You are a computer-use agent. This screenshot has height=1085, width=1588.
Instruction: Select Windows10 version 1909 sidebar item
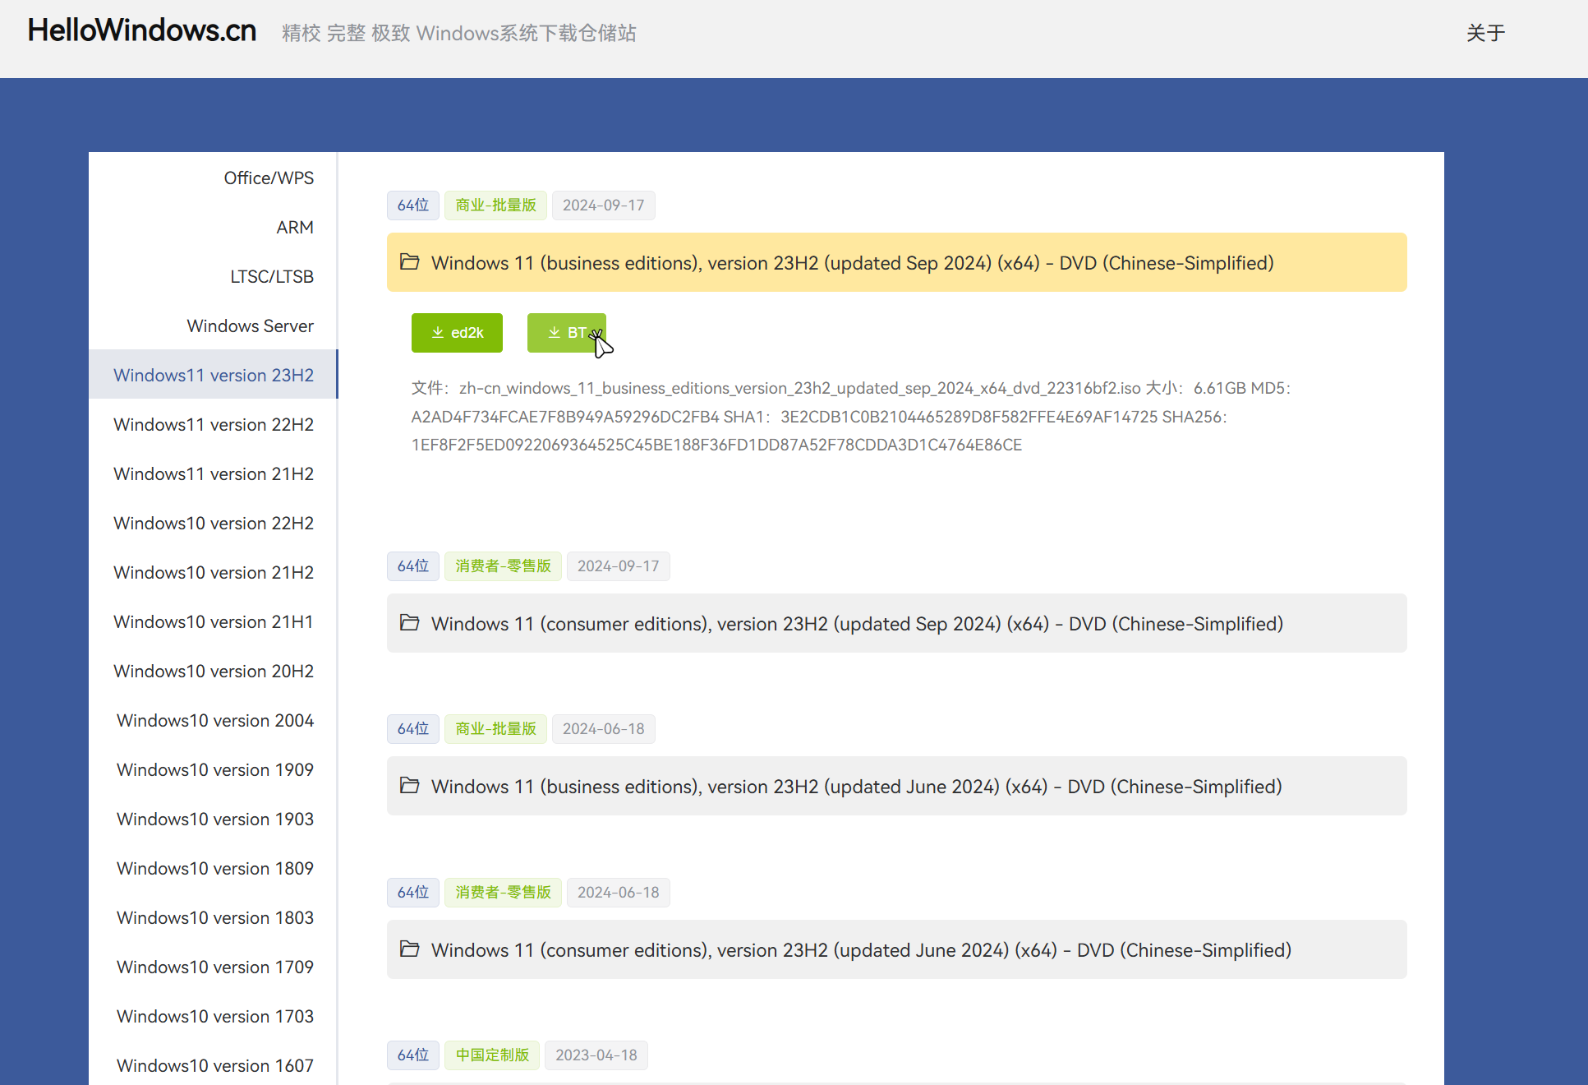coord(213,769)
